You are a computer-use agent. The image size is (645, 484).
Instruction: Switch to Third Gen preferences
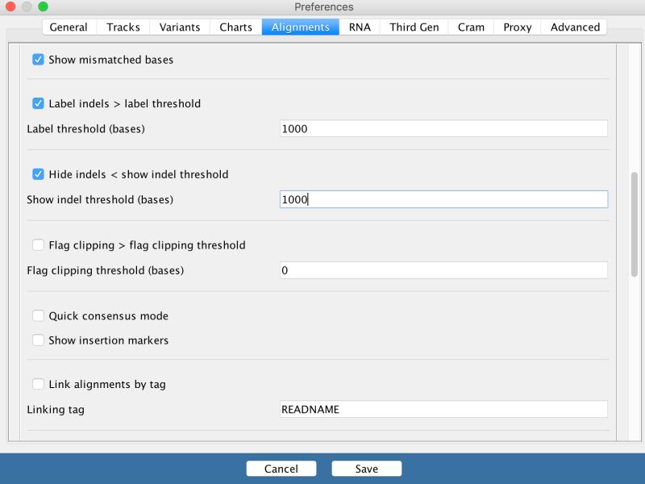click(414, 27)
